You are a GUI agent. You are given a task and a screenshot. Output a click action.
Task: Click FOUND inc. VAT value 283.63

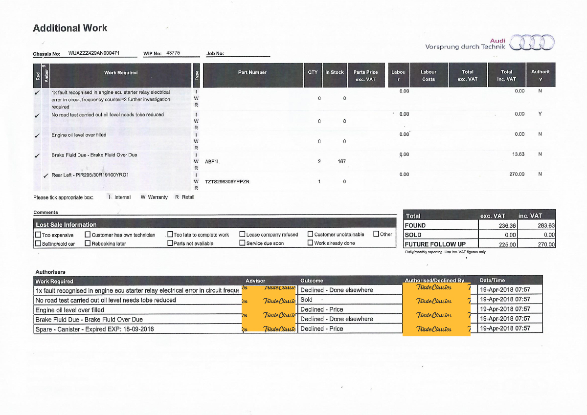pos(545,225)
